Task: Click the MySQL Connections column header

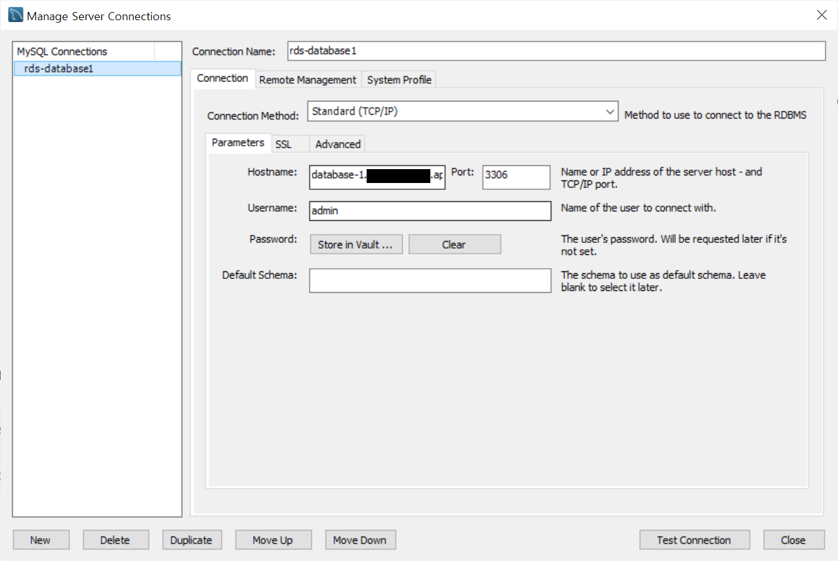Action: click(84, 52)
